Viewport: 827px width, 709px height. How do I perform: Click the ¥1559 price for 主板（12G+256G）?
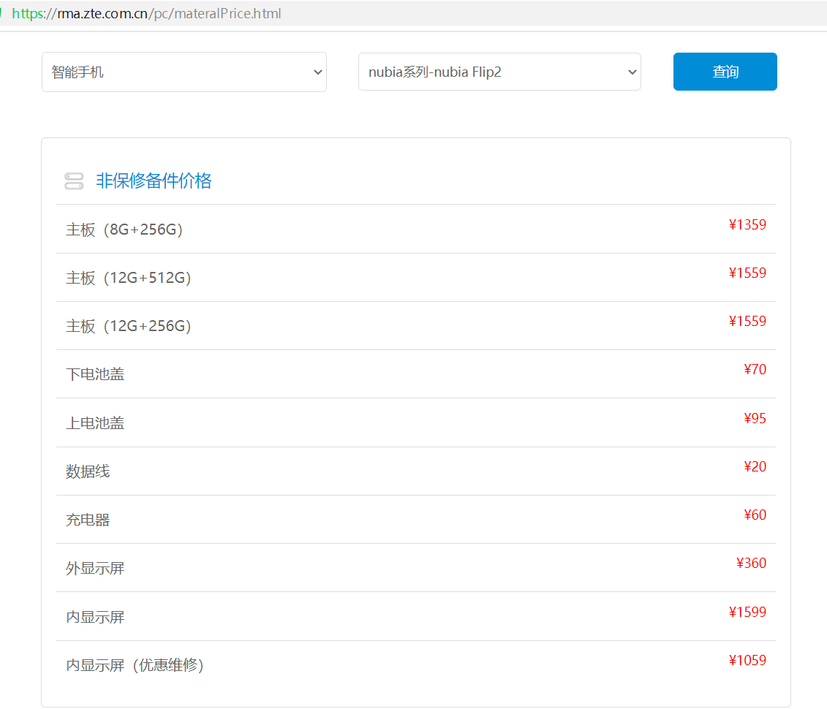(x=747, y=321)
